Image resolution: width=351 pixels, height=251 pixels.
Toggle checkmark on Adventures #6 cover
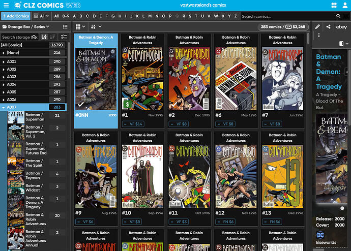click(x=221, y=104)
